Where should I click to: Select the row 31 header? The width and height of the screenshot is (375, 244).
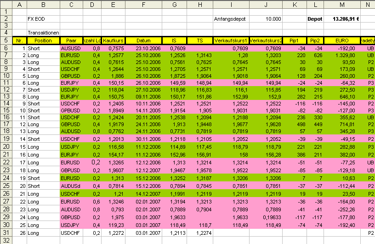(x=6, y=233)
